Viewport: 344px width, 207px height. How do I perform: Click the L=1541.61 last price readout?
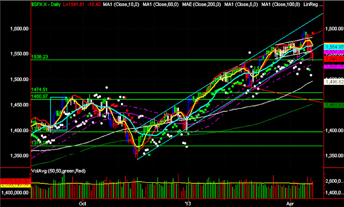coord(74,4)
